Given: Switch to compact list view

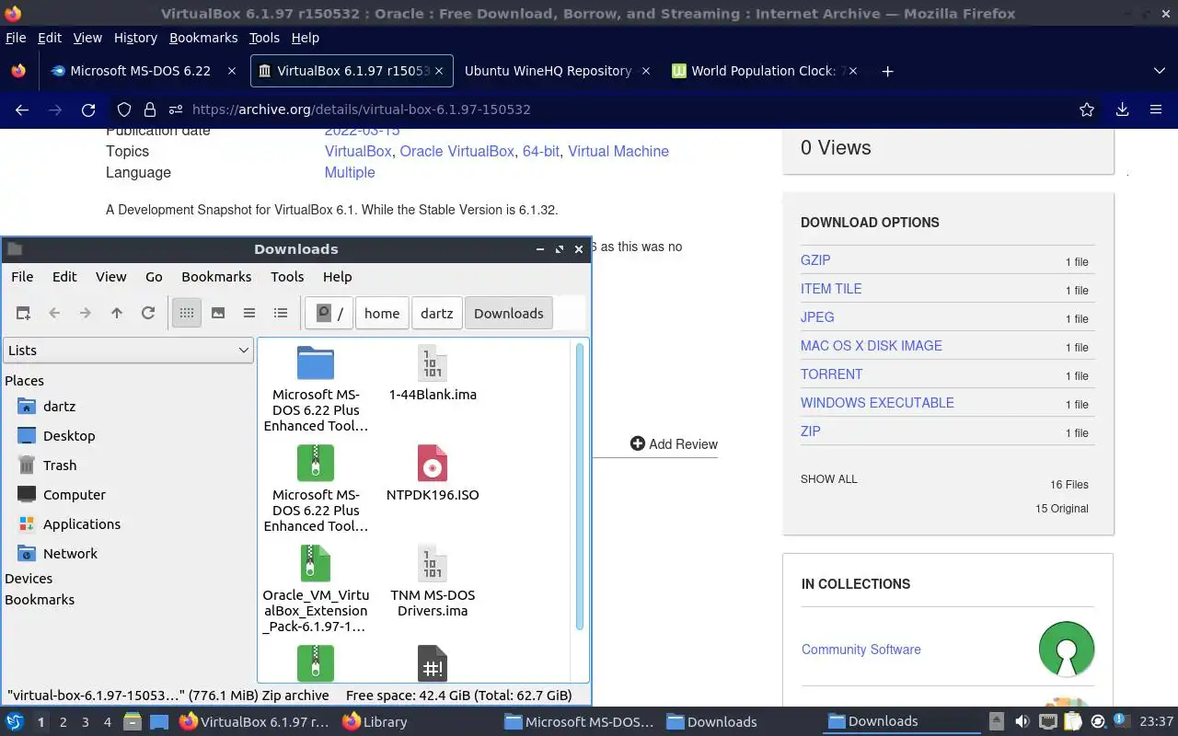Looking at the screenshot, I should pos(249,313).
